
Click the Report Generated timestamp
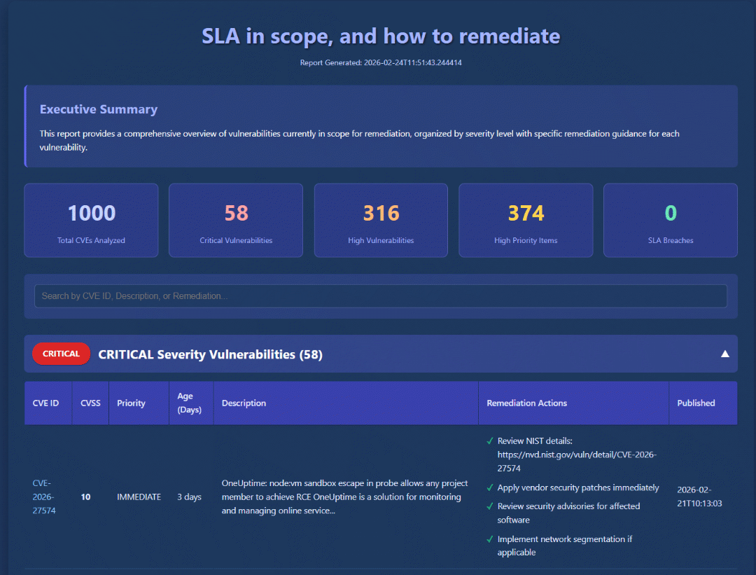pos(380,62)
